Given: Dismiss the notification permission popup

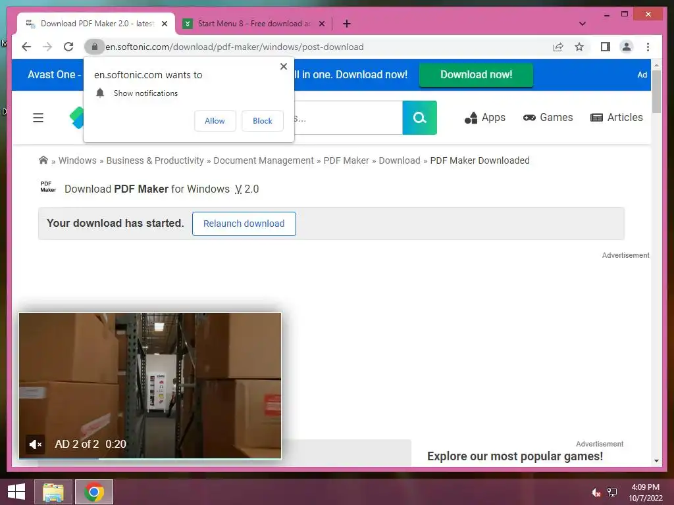Looking at the screenshot, I should 283,66.
